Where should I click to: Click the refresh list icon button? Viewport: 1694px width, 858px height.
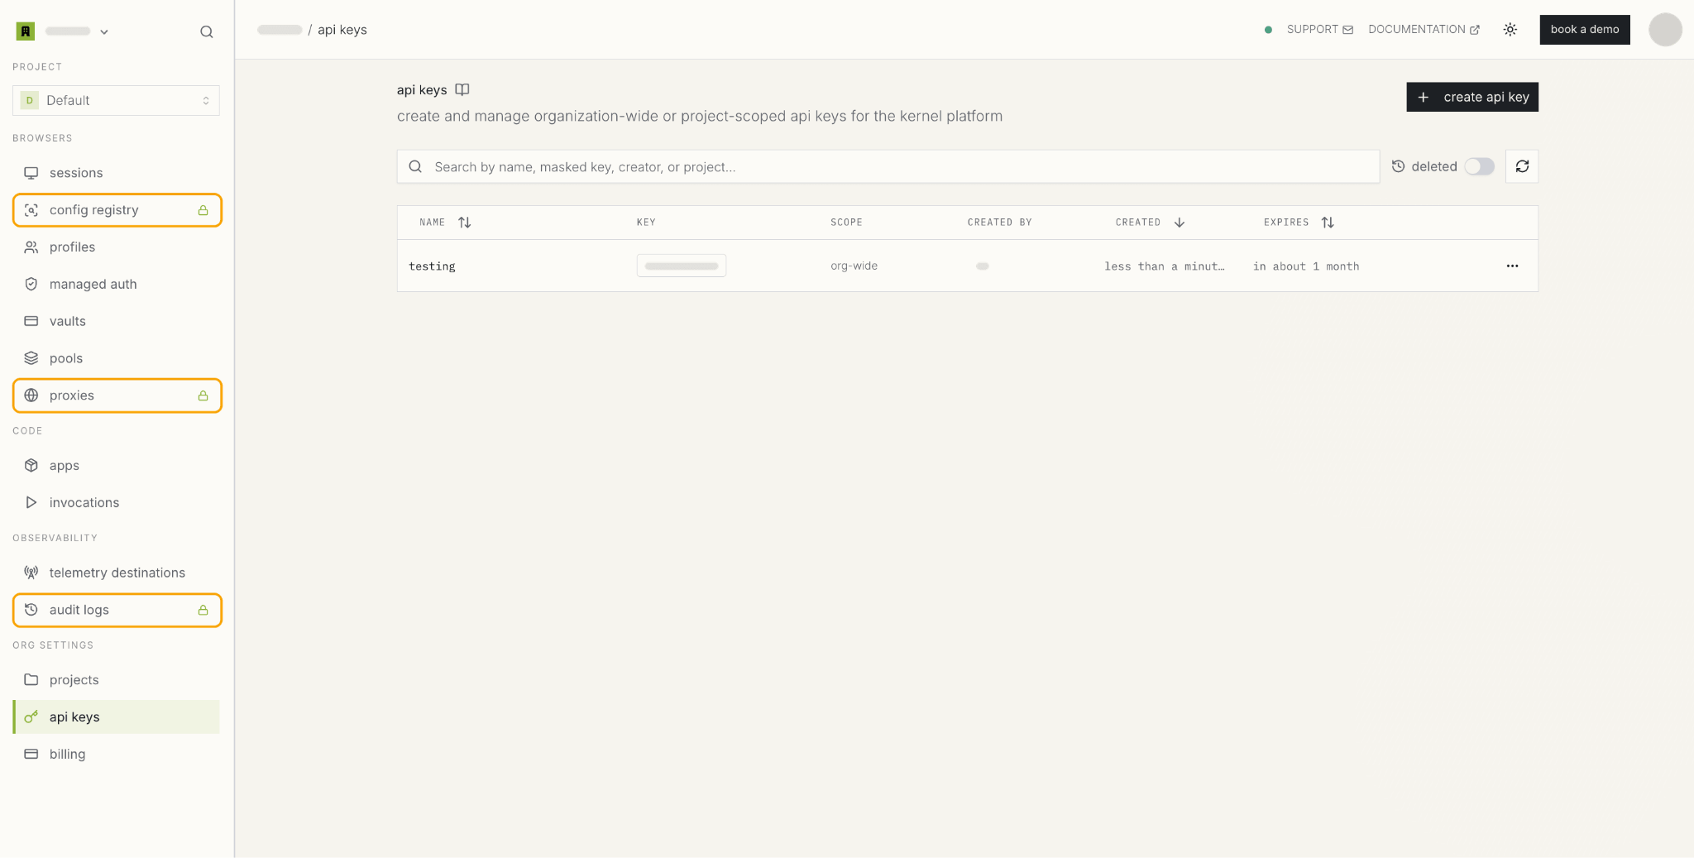pos(1522,166)
